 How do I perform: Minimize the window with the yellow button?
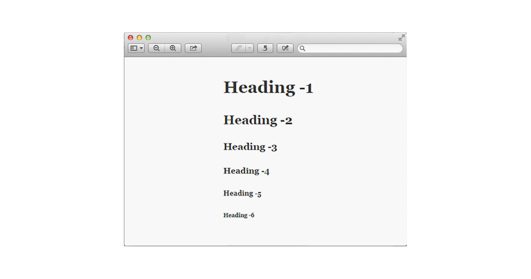(139, 38)
